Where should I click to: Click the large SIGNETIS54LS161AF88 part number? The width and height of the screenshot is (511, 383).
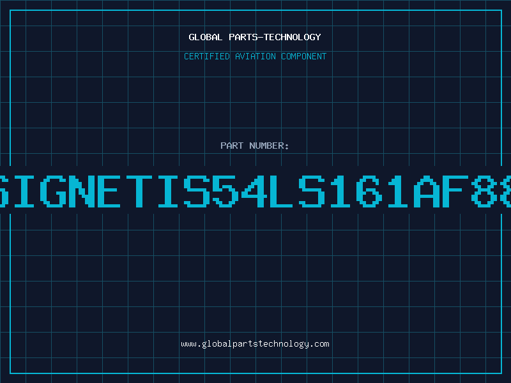point(256,191)
